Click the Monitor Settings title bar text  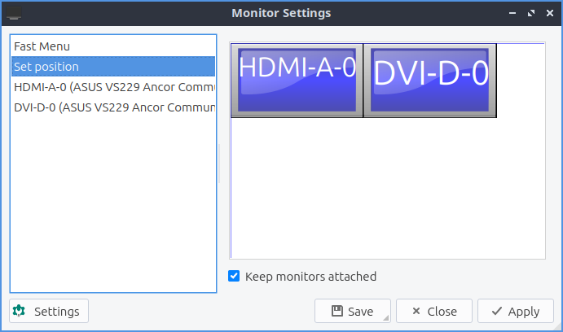point(281,13)
